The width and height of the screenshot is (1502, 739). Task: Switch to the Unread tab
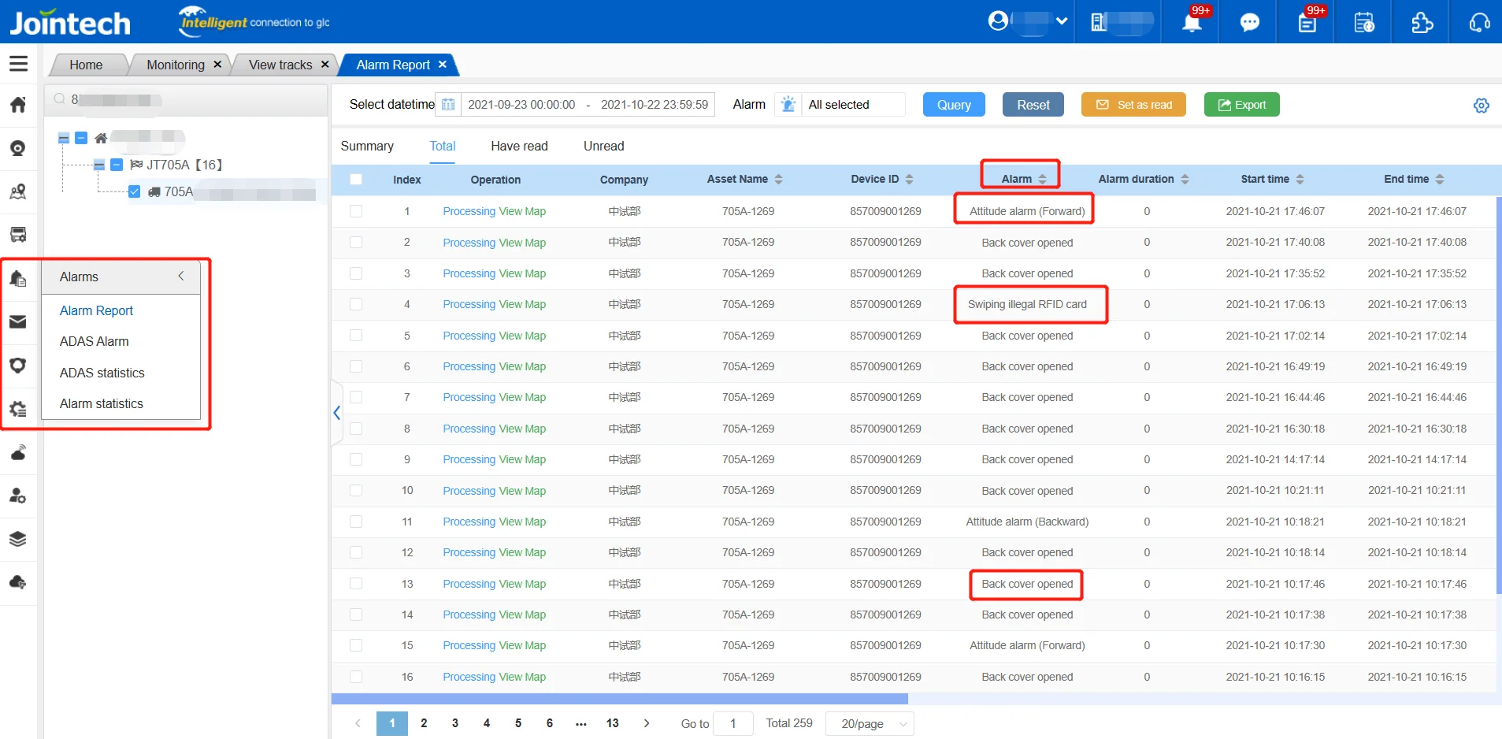[x=603, y=147]
